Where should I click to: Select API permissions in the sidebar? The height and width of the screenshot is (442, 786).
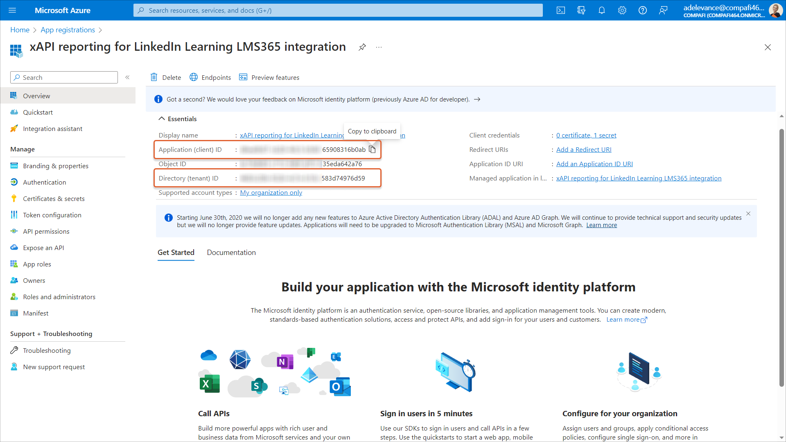click(46, 231)
